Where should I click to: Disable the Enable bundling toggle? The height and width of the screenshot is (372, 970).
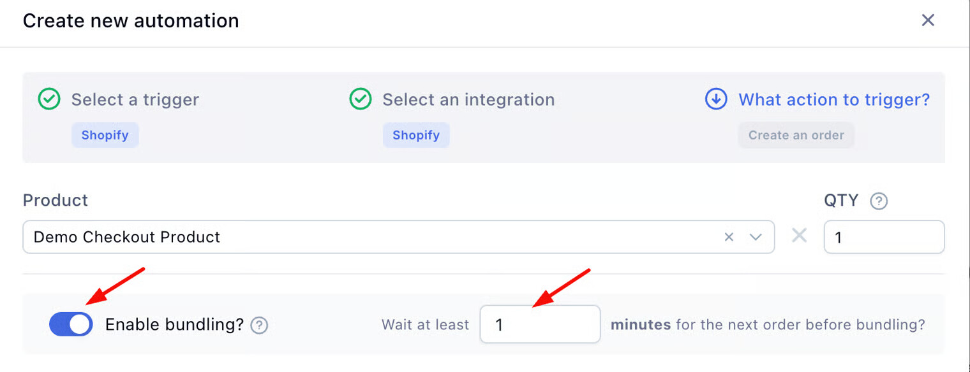(x=71, y=324)
